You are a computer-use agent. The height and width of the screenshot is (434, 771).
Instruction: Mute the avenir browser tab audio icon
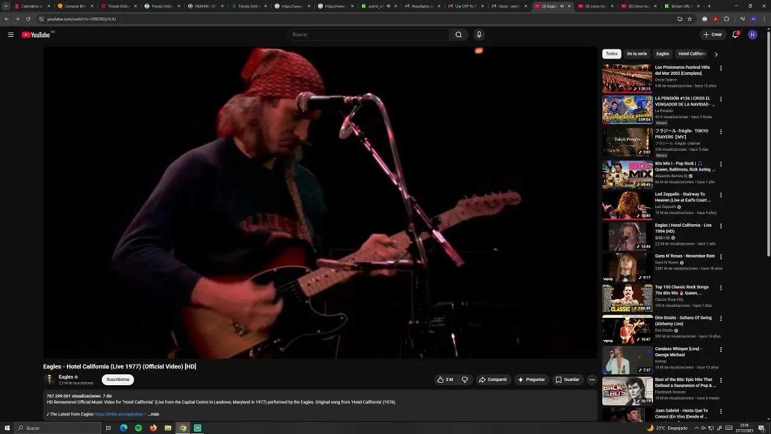[389, 6]
